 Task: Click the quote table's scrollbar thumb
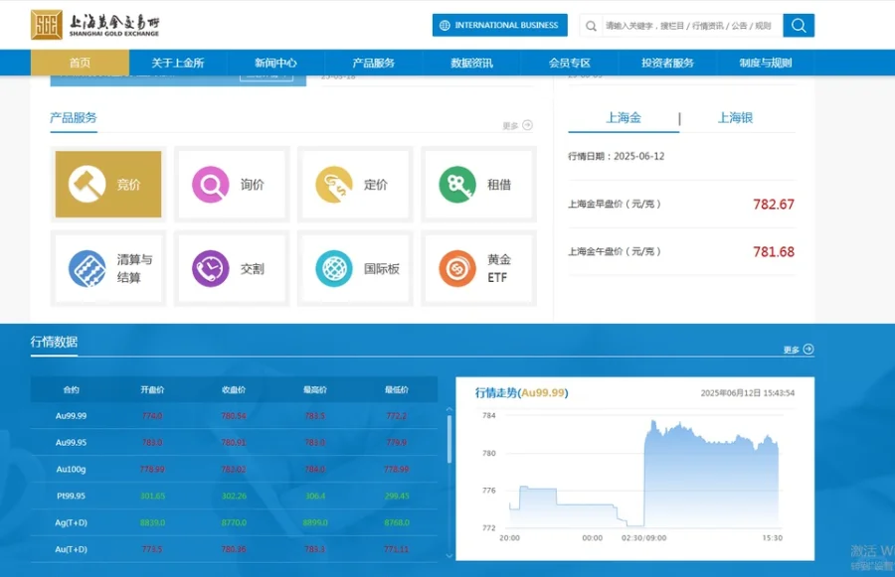click(x=449, y=439)
